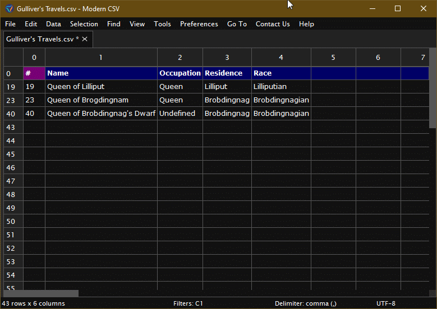Select column header 2
Viewport: 437px width, 309px height.
(x=180, y=57)
